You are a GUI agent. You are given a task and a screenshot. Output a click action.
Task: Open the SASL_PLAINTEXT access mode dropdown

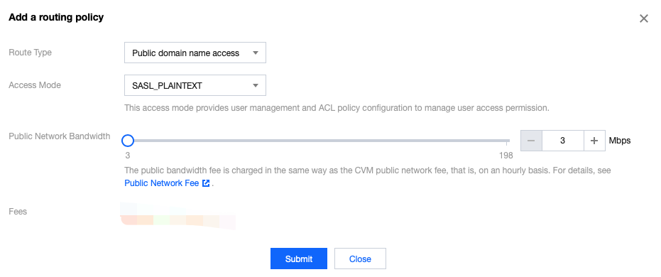(x=195, y=85)
